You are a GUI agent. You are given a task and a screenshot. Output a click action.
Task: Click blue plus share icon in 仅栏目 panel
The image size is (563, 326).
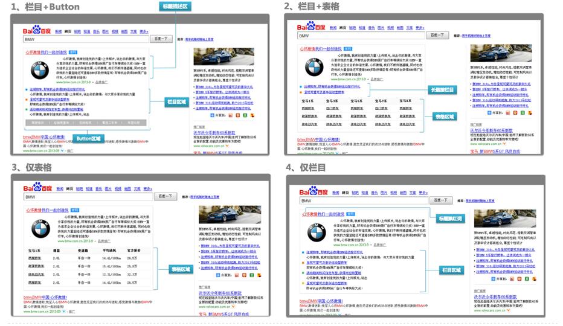tap(494, 278)
